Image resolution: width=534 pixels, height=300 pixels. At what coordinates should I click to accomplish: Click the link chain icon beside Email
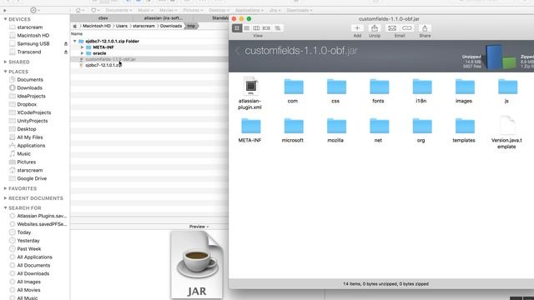coord(406,28)
